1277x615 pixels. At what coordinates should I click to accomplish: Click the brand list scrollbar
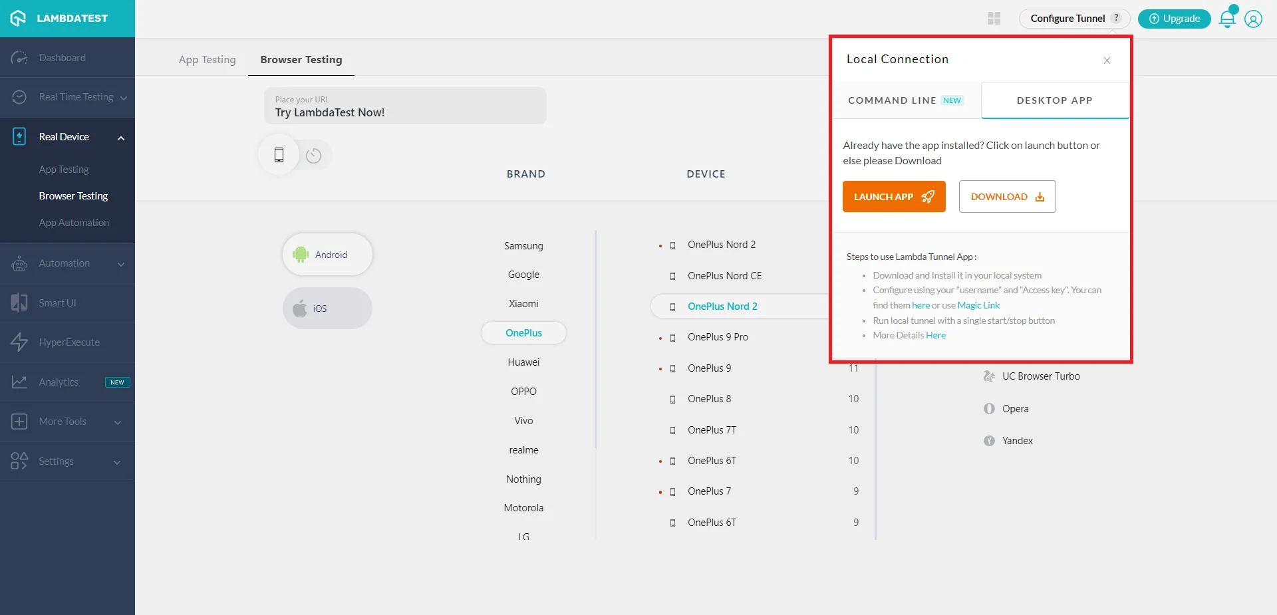pyautogui.click(x=595, y=339)
